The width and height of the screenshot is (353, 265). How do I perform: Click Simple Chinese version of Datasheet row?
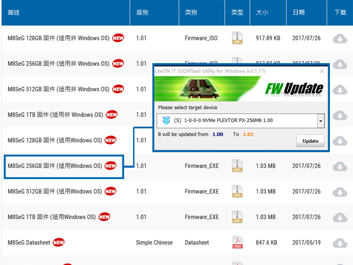click(x=154, y=243)
